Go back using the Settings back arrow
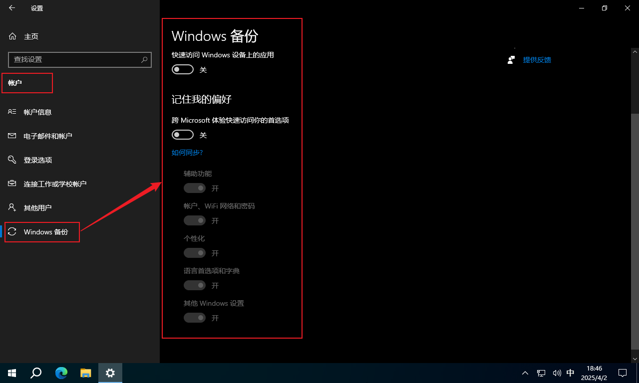Screen dimensions: 639x383 [x=12, y=8]
